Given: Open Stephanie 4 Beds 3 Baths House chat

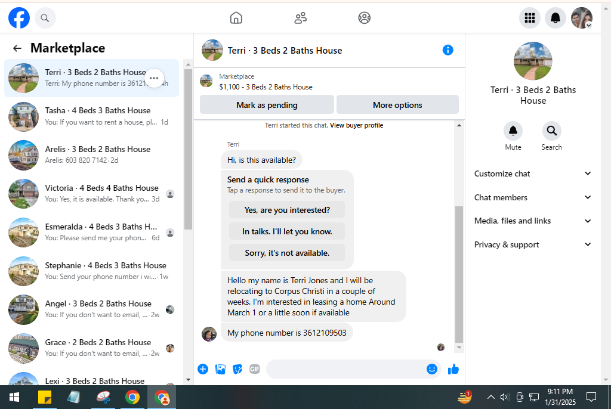Looking at the screenshot, I should [x=91, y=271].
